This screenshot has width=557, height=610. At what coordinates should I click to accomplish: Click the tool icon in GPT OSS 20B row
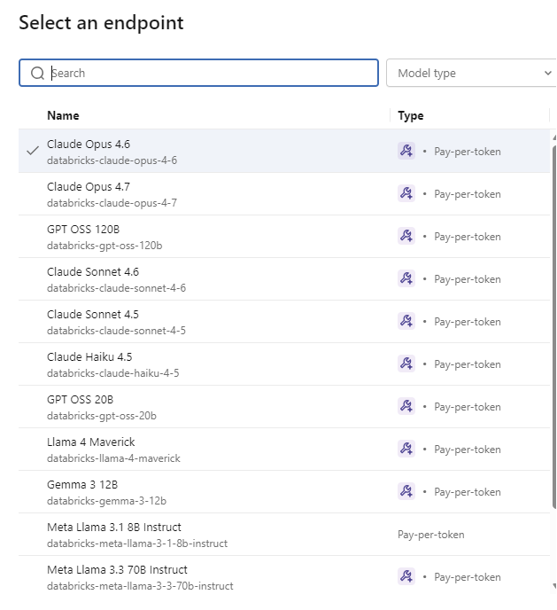point(406,406)
